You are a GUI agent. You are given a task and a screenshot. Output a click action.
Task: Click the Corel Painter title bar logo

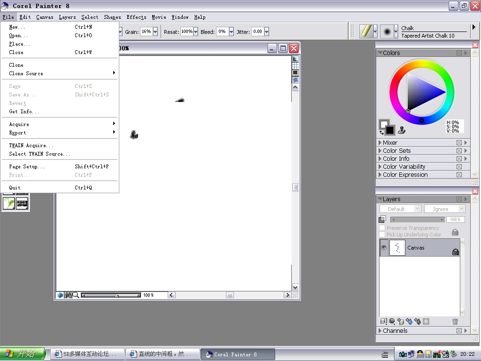[5, 6]
